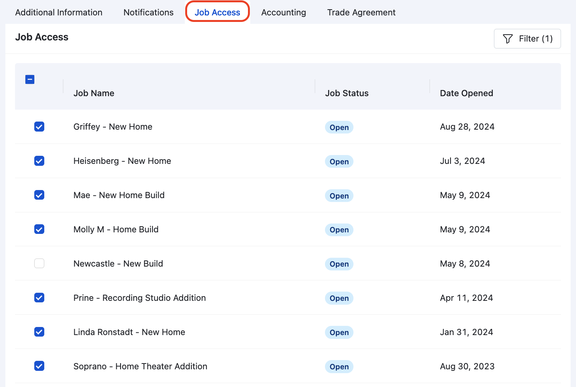Toggle the select-all checkbox in table header
Image resolution: width=576 pixels, height=387 pixels.
(30, 80)
